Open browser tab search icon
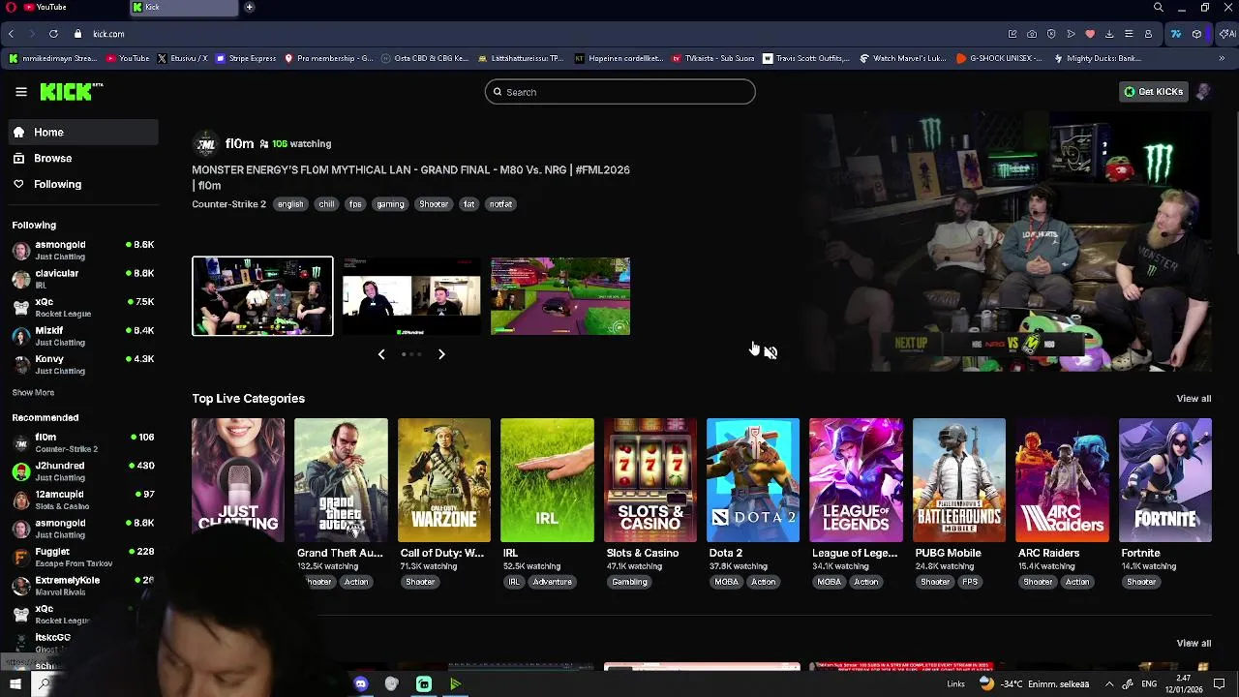Screen dimensions: 1239x697 [x=1159, y=8]
